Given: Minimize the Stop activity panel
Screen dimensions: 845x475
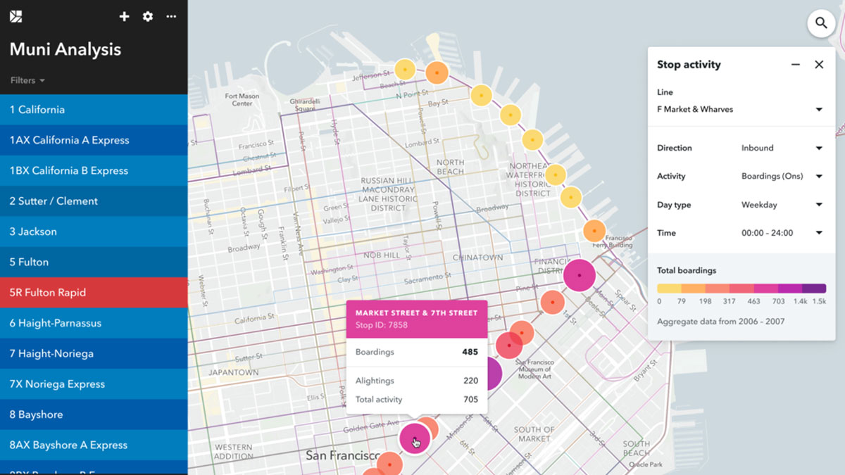Looking at the screenshot, I should tap(795, 65).
